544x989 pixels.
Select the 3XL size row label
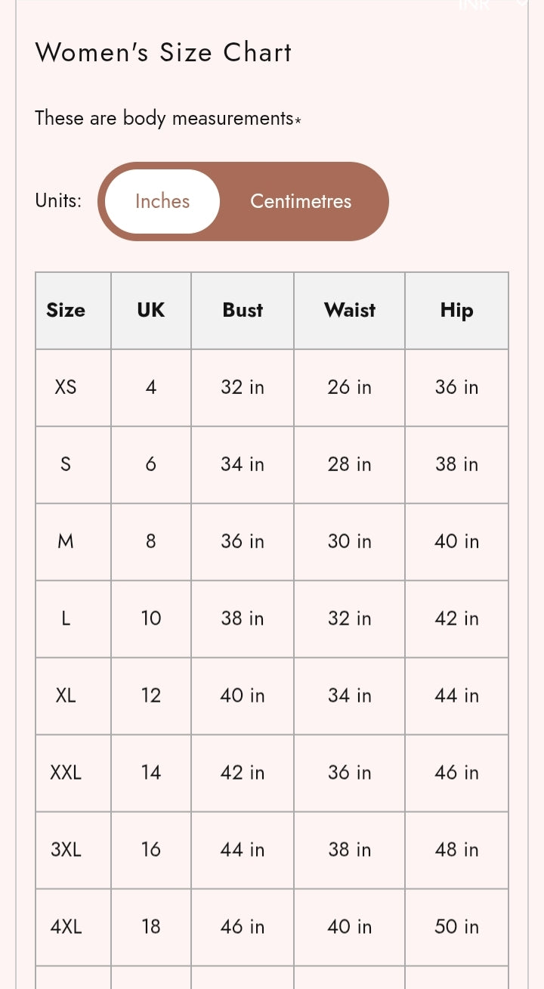66,850
